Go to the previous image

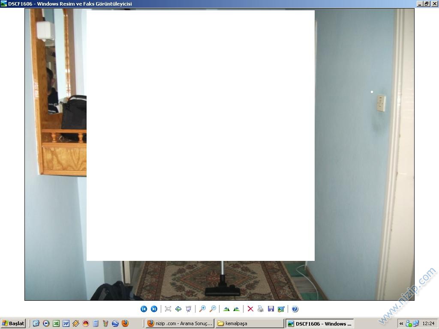pos(144,309)
